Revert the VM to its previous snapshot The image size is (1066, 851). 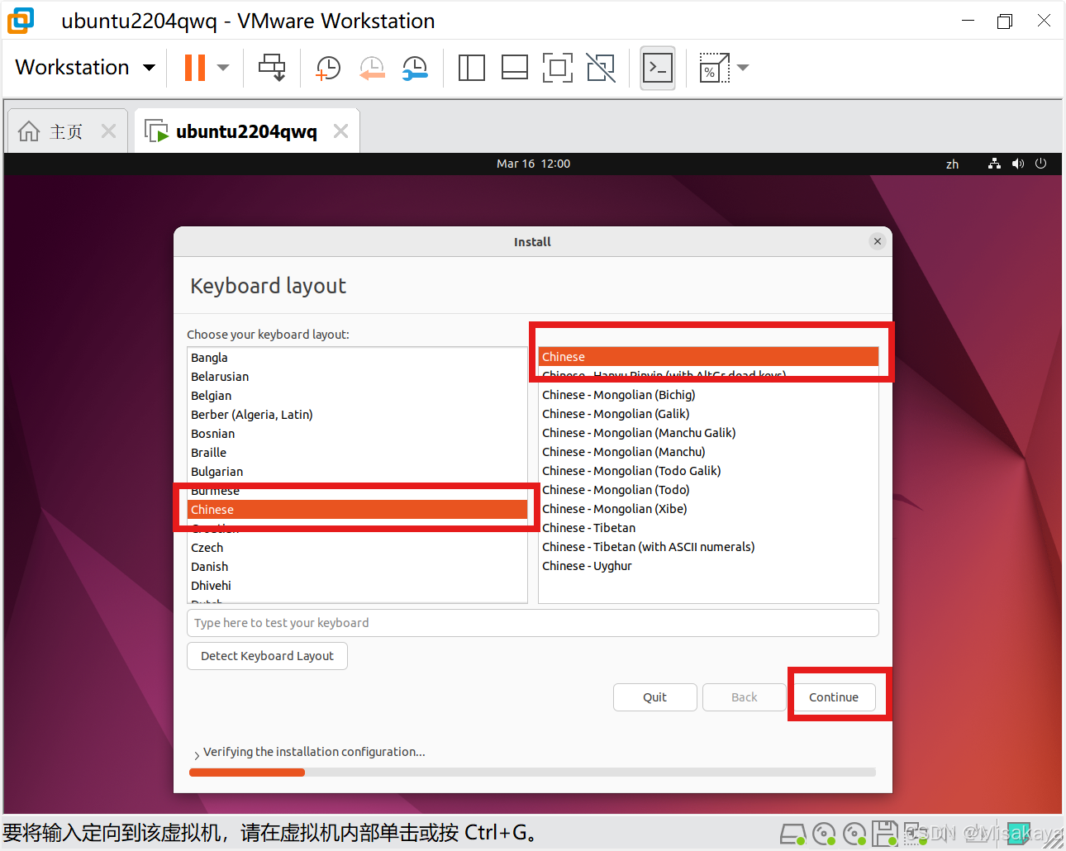pos(372,68)
